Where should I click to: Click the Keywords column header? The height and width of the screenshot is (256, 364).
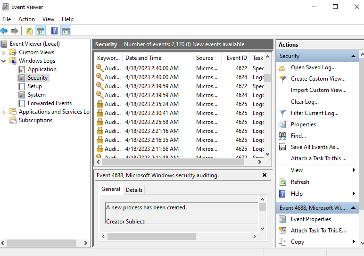click(x=108, y=58)
